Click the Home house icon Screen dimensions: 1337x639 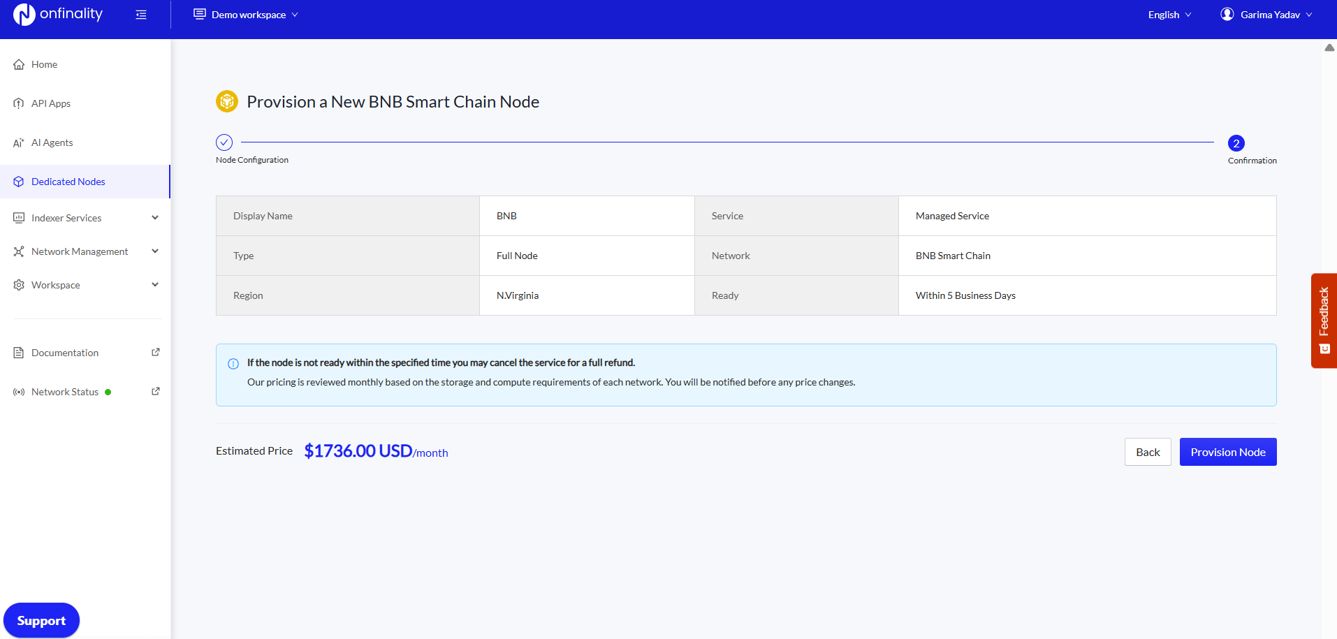19,64
